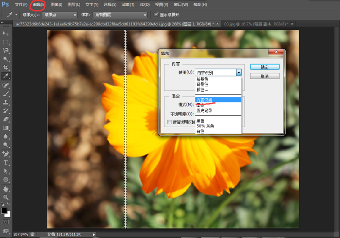Select the Zoom magnifier tool
The image size is (340, 238).
[6, 197]
